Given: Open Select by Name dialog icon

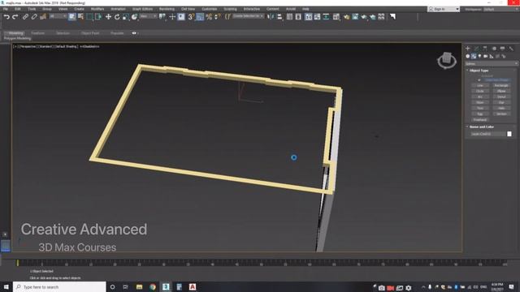Looking at the screenshot, I should pos(80,17).
